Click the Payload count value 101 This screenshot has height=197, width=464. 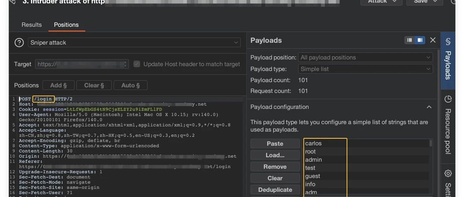point(304,80)
